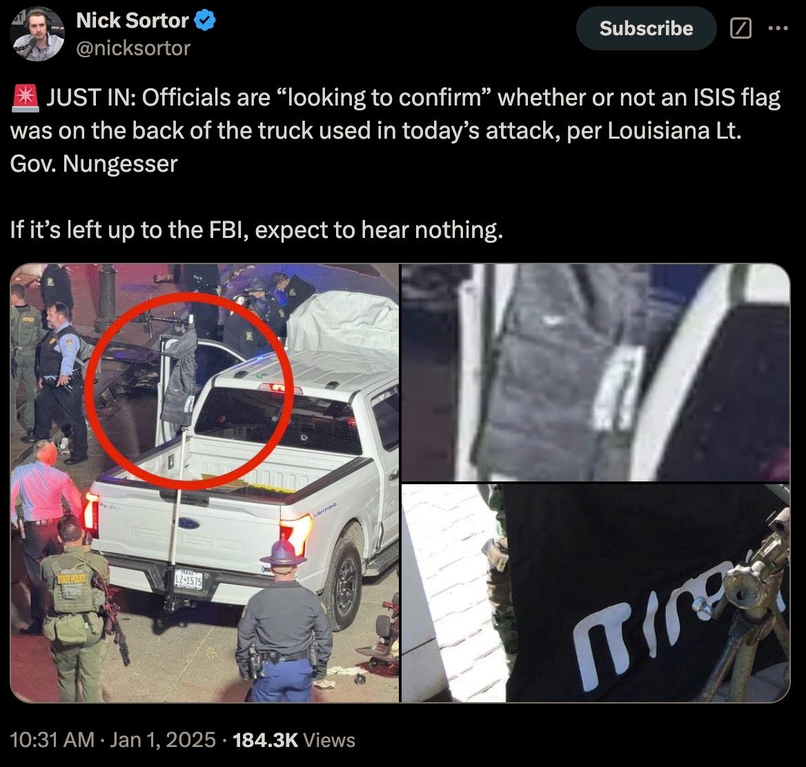The height and width of the screenshot is (767, 806).
Task: Open the black flag with white lettering image
Action: [x=596, y=593]
